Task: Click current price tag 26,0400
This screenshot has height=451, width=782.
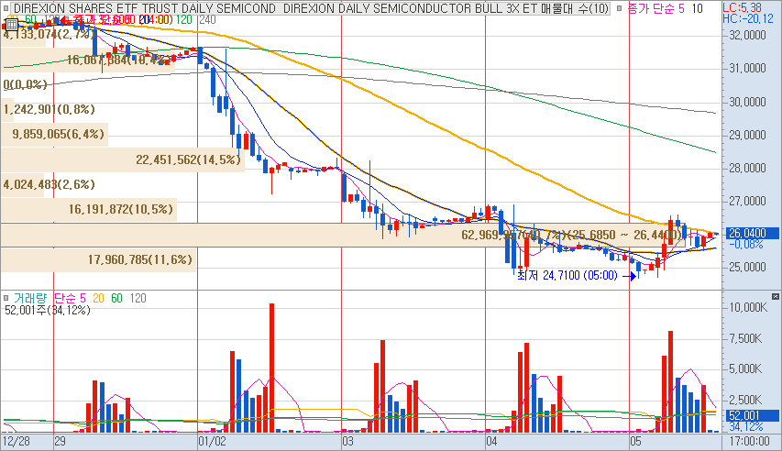Action: coord(750,233)
